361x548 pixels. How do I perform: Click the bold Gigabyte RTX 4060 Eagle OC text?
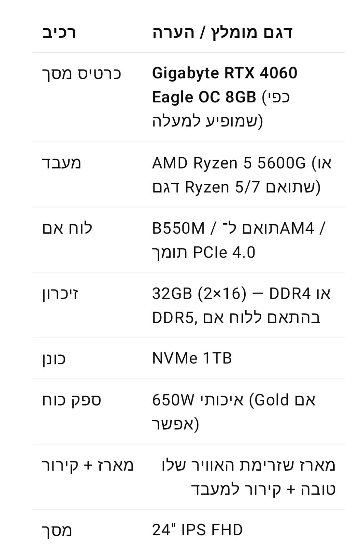(225, 85)
